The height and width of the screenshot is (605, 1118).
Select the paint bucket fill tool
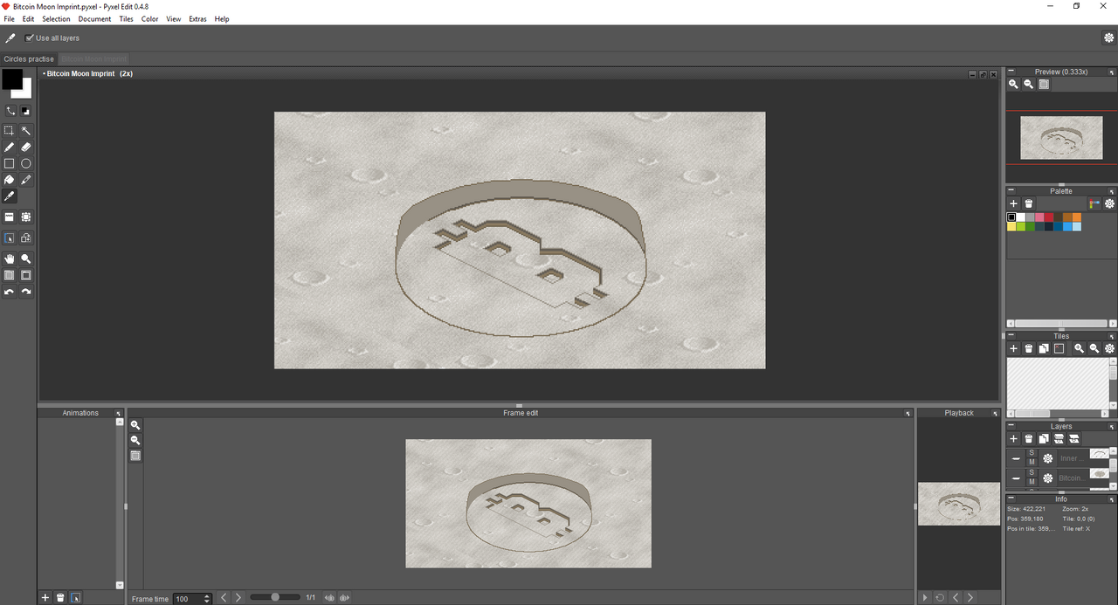[x=10, y=180]
